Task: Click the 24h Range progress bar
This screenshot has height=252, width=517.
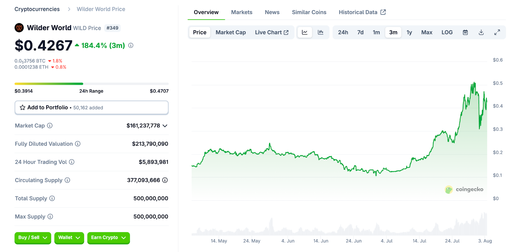Action: click(x=91, y=84)
